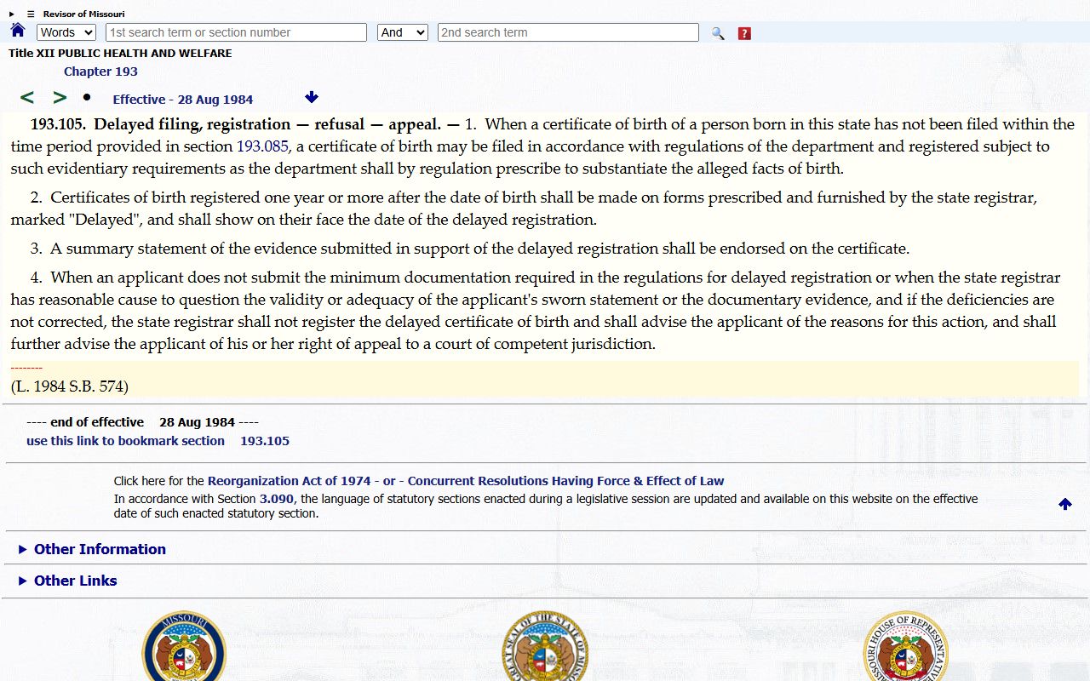Click the blue home icon

point(18,31)
